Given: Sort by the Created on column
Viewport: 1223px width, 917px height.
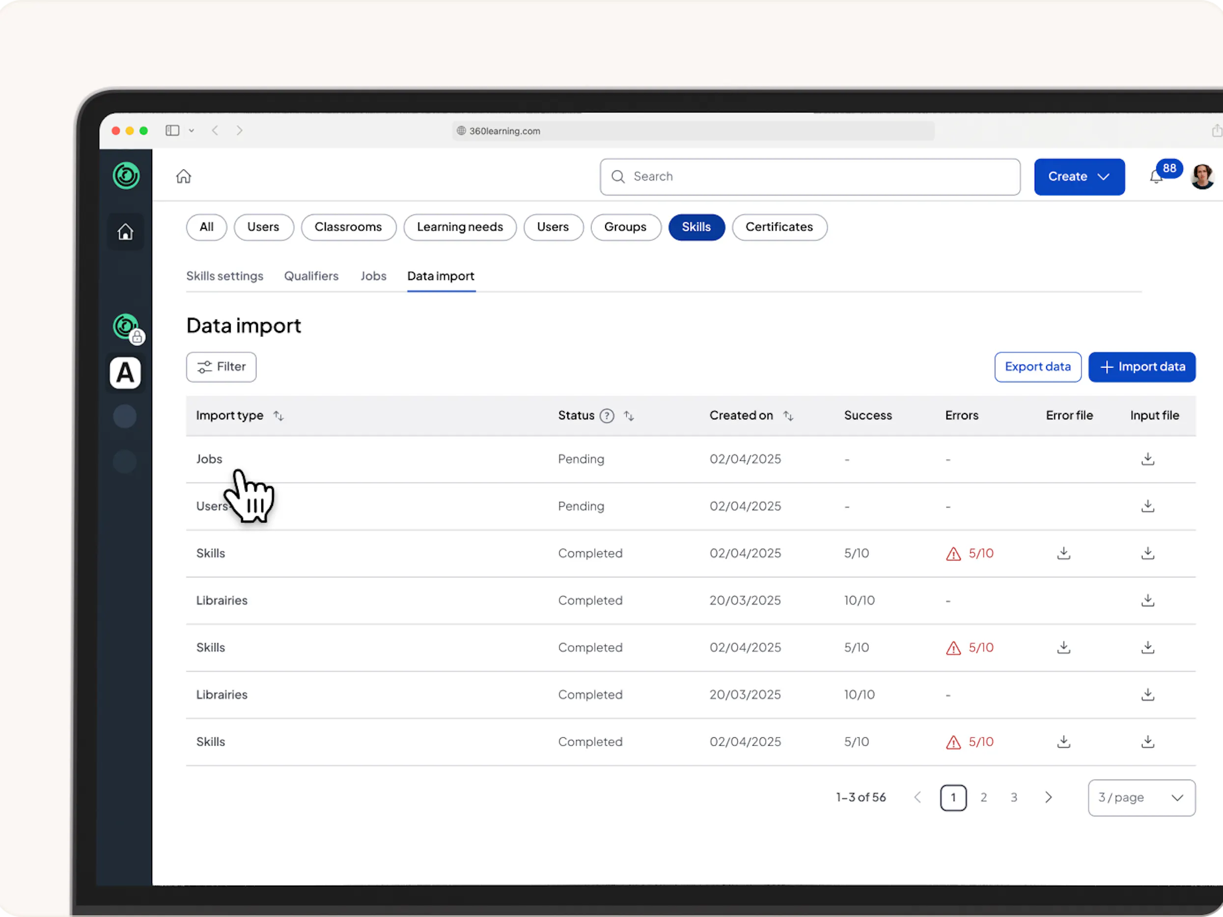Looking at the screenshot, I should 788,416.
